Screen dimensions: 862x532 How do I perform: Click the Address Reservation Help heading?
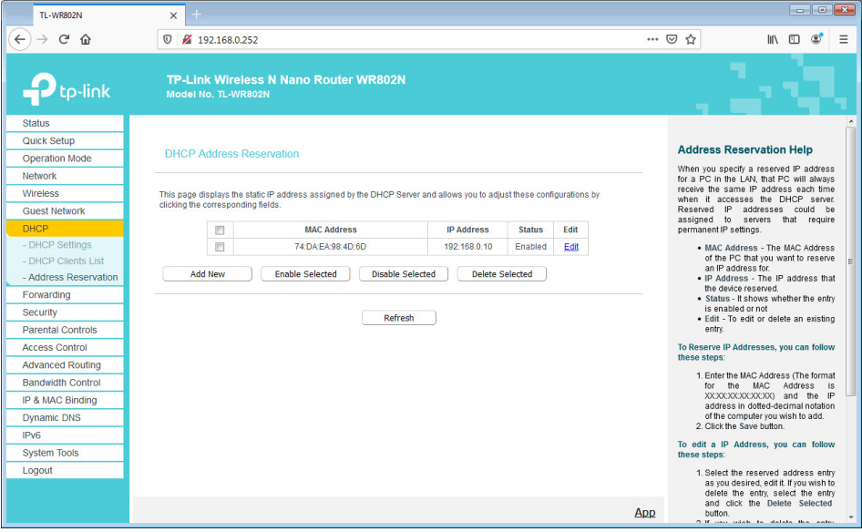click(x=744, y=149)
